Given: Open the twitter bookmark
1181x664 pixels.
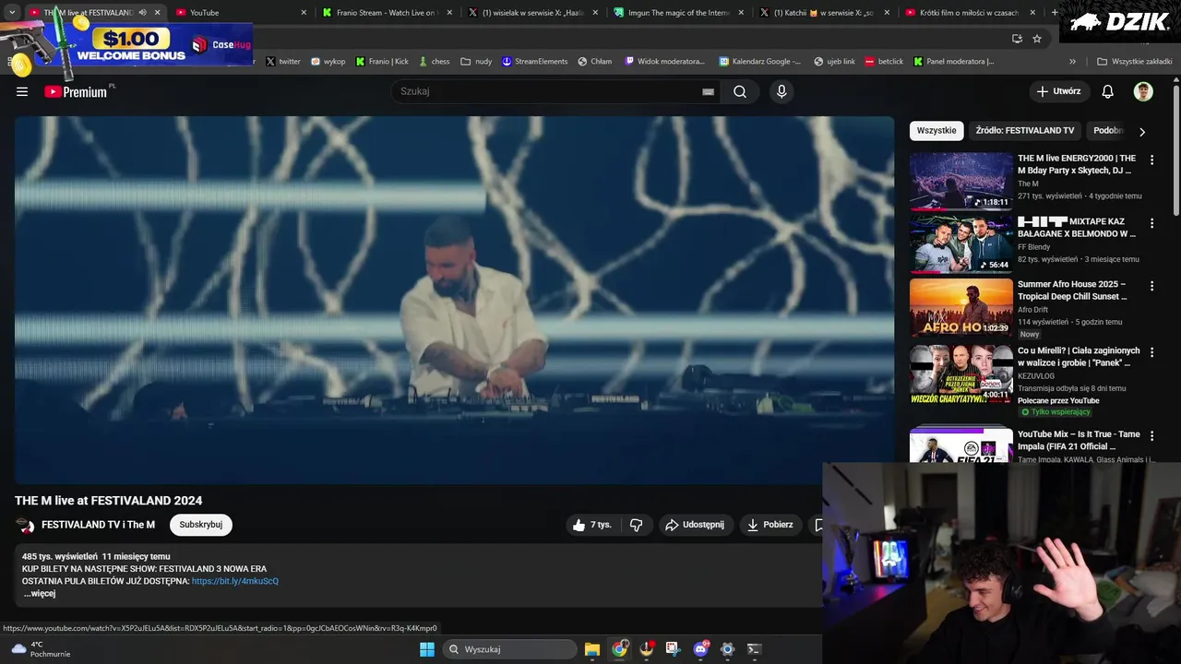Looking at the screenshot, I should pyautogui.click(x=283, y=62).
